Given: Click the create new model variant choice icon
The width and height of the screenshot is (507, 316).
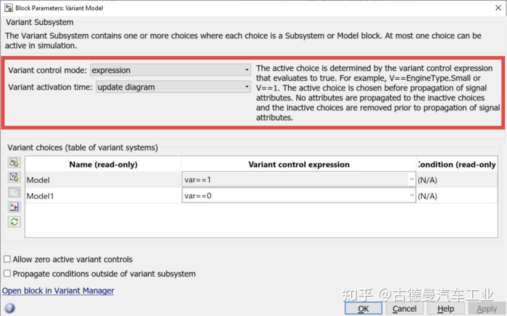Looking at the screenshot, I should tap(14, 177).
